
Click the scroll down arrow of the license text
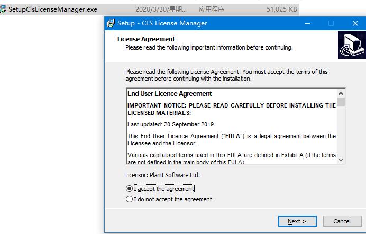click(x=341, y=160)
